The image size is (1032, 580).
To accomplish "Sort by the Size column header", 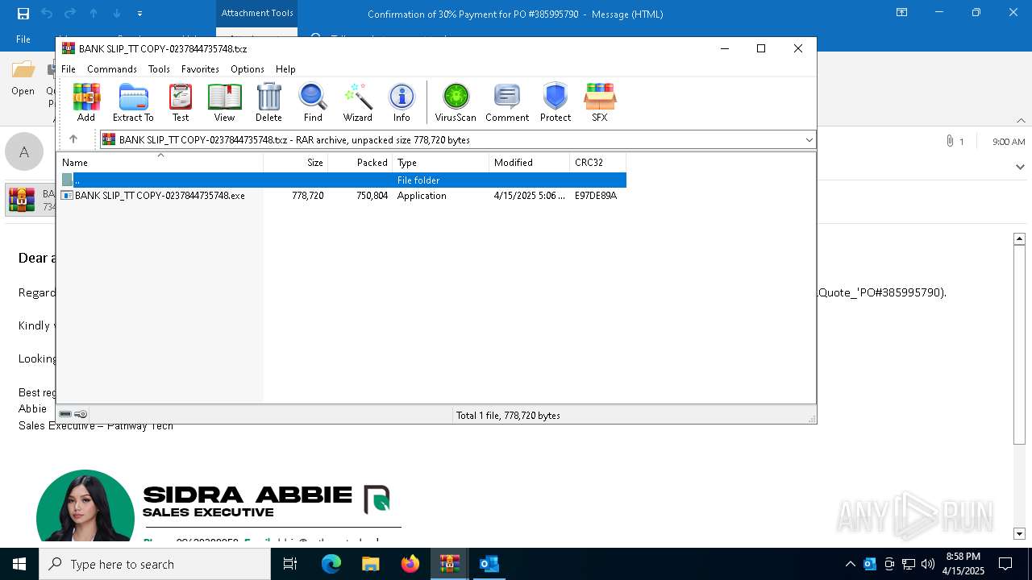I will [296, 162].
